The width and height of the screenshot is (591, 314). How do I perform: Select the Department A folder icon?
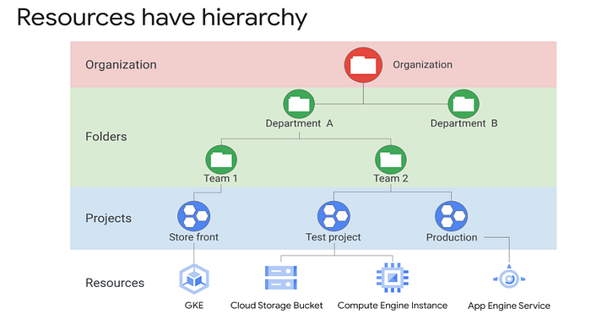(299, 104)
